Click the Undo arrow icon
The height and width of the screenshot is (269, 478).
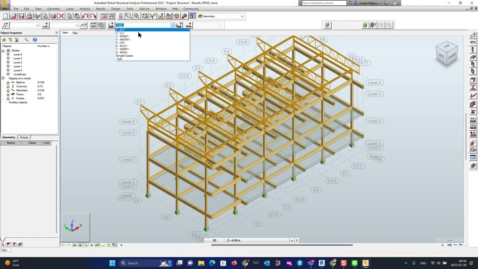point(85,16)
